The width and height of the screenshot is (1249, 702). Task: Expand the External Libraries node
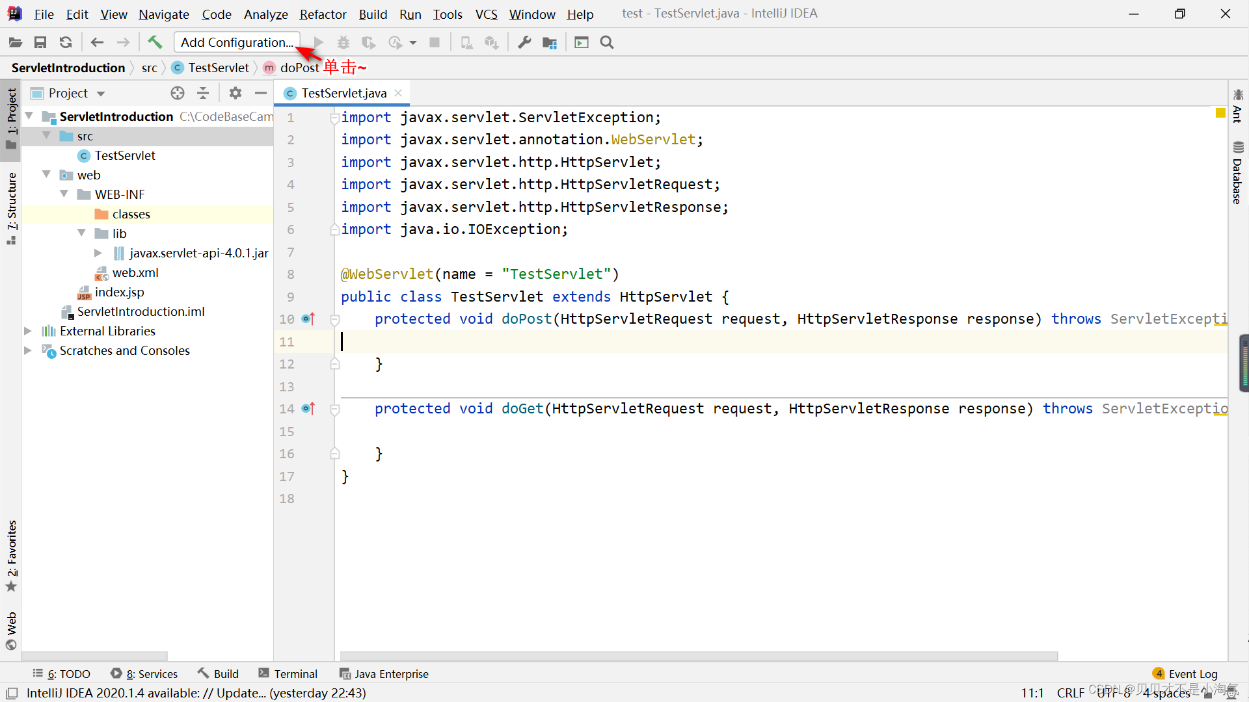(28, 331)
